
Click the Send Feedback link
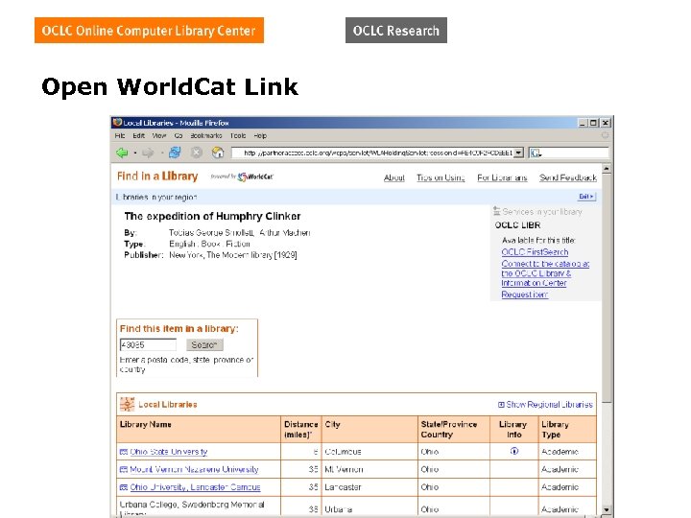[x=568, y=177]
